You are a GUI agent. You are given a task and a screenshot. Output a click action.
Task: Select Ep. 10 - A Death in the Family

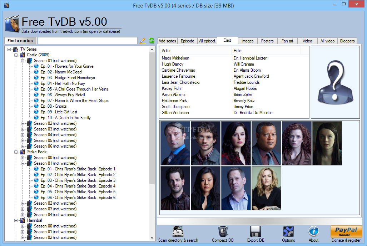pyautogui.click(x=65, y=118)
